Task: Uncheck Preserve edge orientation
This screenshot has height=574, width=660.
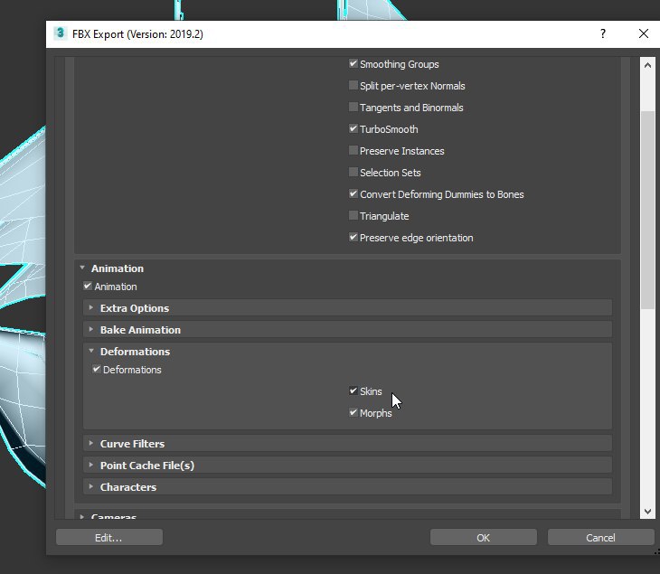Action: 354,238
